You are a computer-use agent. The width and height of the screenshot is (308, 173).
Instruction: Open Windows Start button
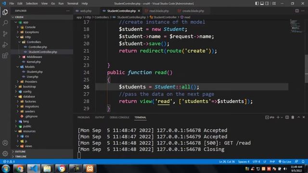(x=6, y=169)
